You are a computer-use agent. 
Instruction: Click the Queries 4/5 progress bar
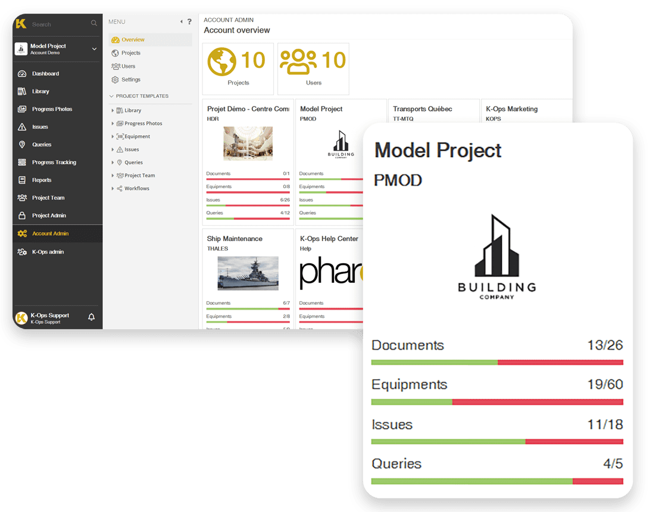point(497,481)
